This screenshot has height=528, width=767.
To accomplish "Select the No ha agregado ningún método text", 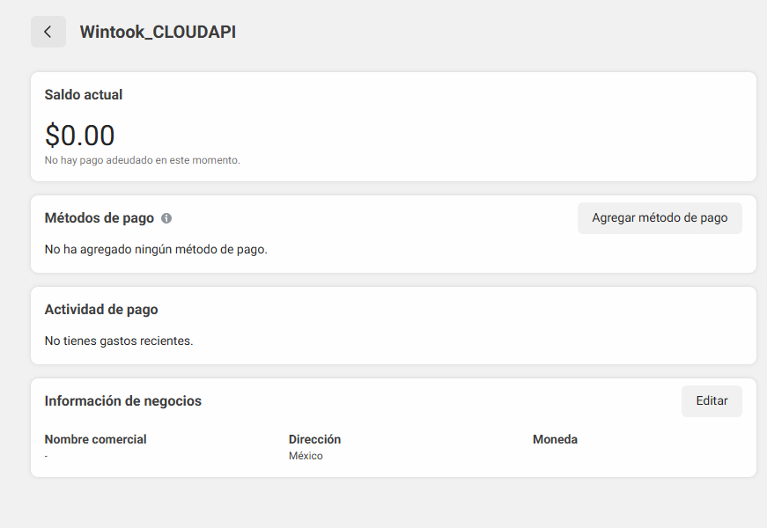I will 156,249.
